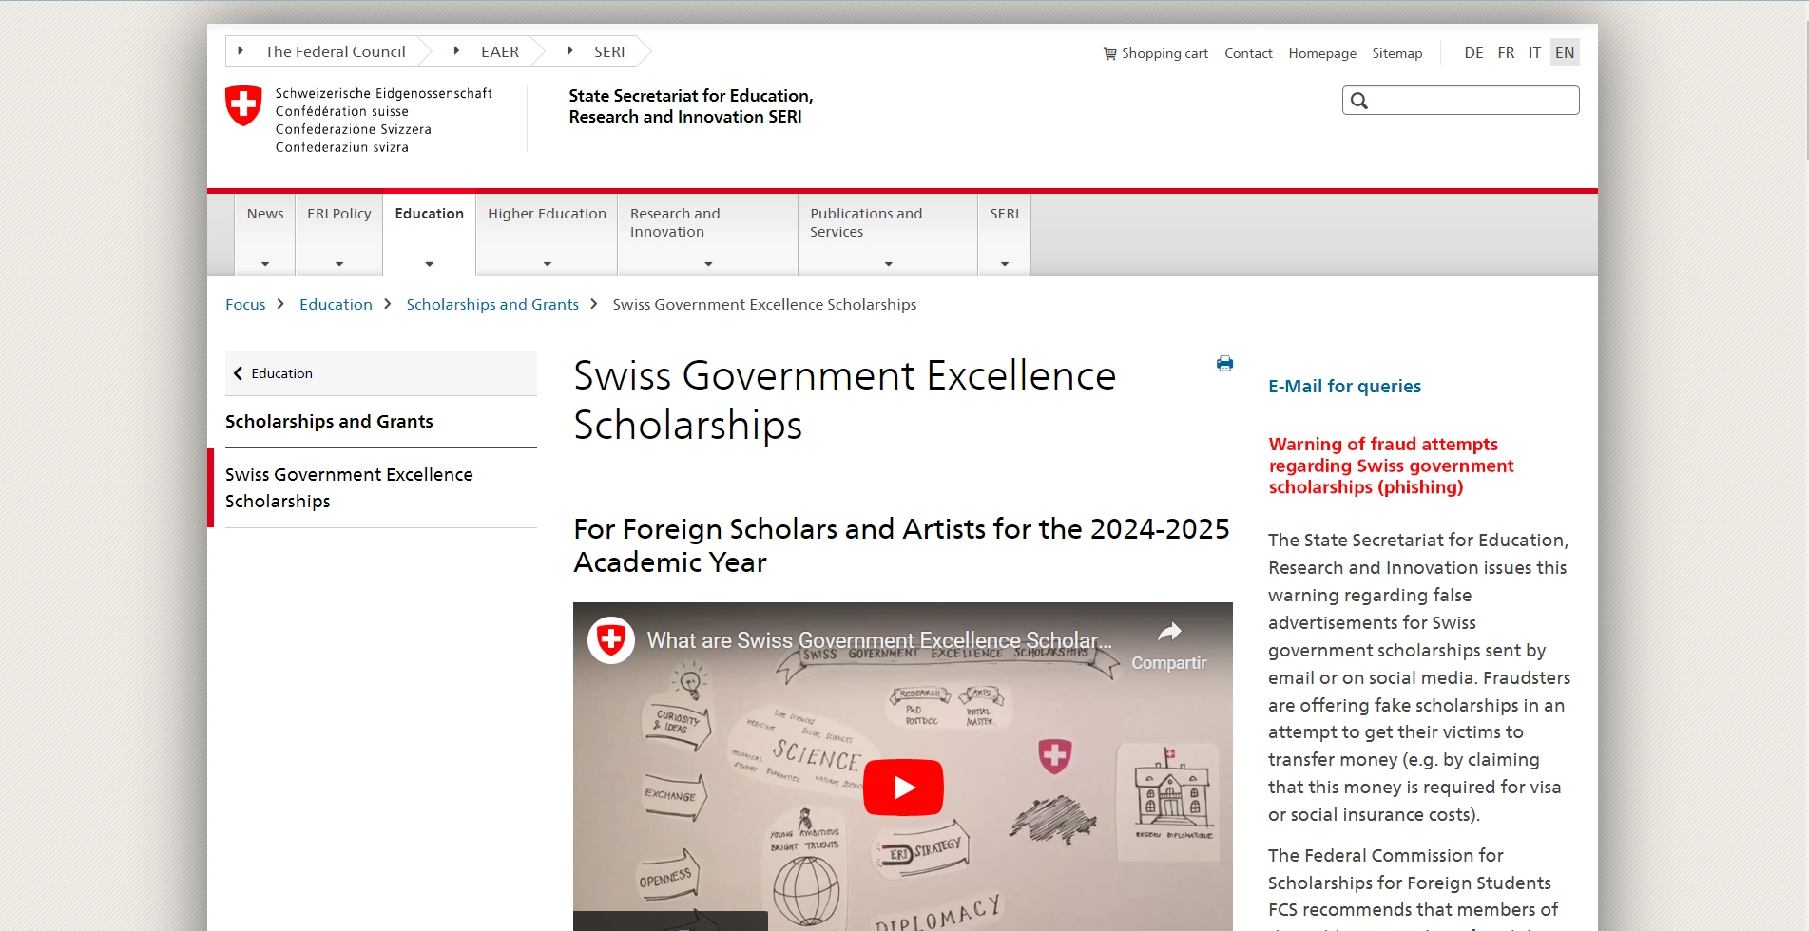Click Scholarships and Grants breadcrumb link

coord(492,305)
